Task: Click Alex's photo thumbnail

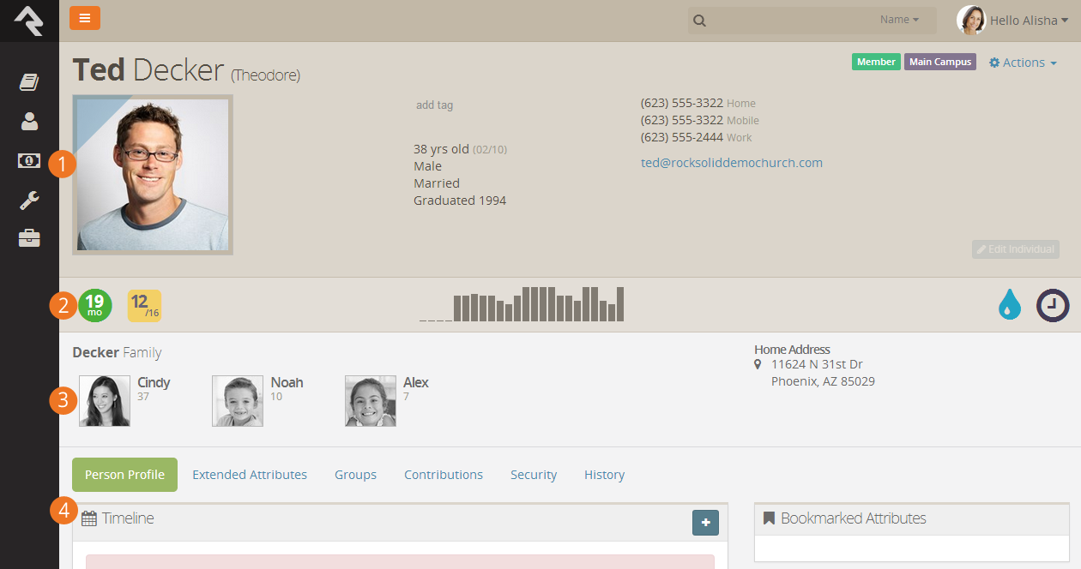Action: (371, 401)
